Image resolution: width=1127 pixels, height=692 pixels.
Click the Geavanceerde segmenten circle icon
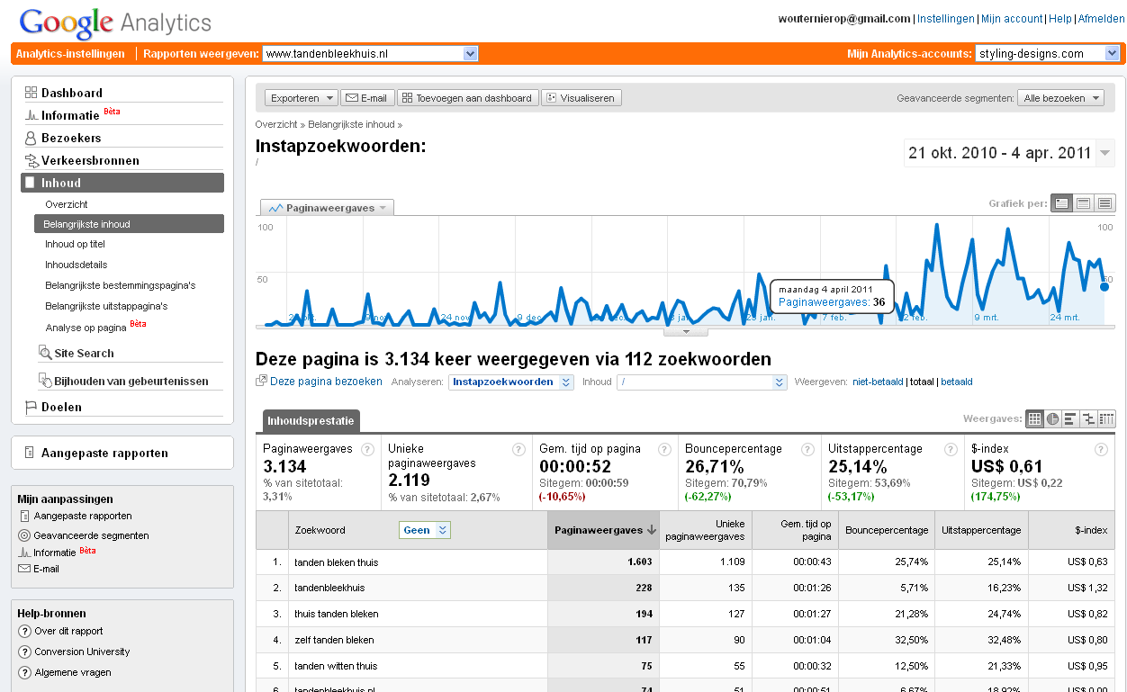pos(24,535)
